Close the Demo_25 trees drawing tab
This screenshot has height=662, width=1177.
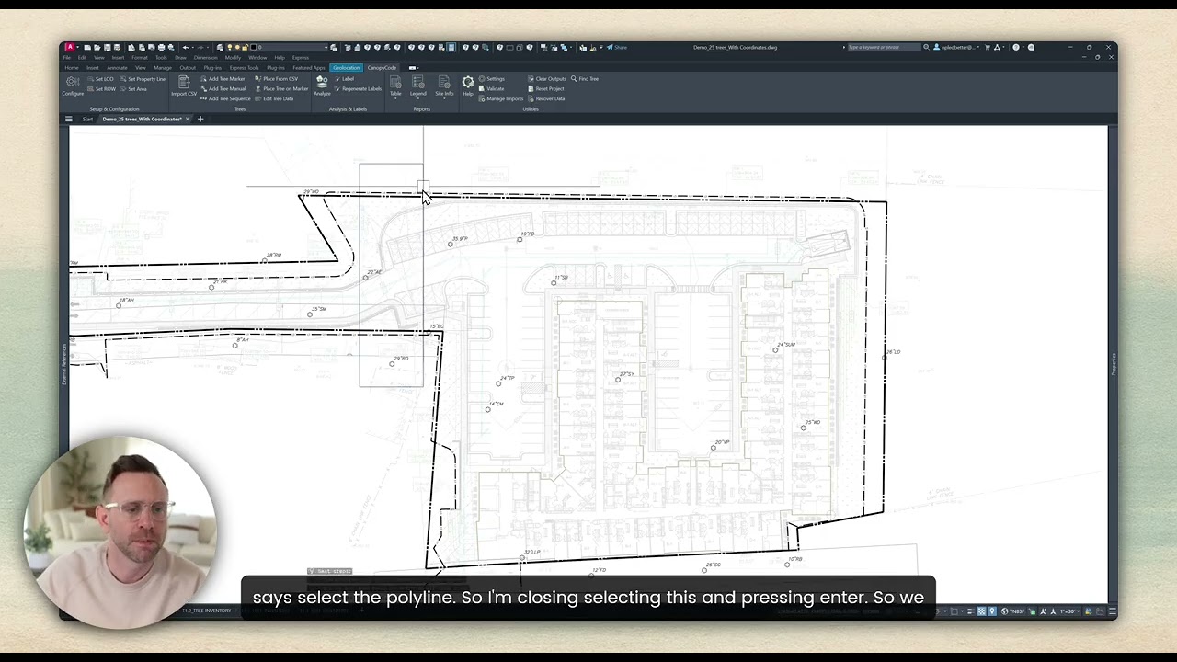188,119
